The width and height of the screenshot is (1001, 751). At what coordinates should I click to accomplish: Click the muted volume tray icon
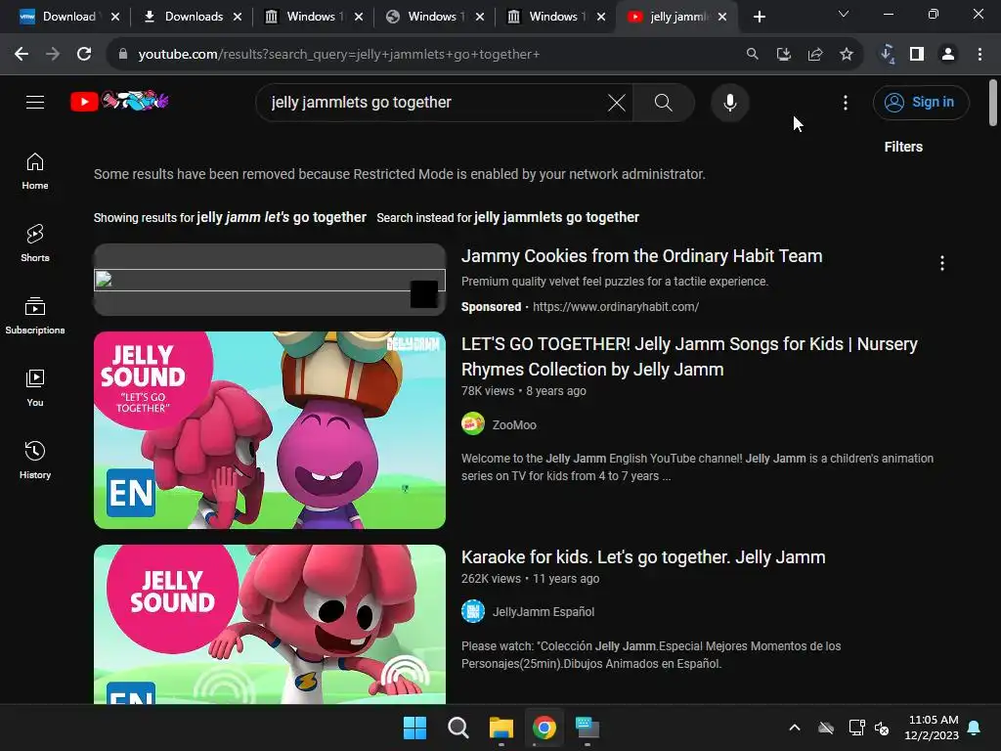[882, 728]
